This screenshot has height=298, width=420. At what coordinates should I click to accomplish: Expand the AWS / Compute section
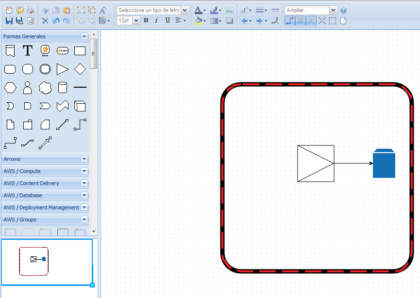84,171
